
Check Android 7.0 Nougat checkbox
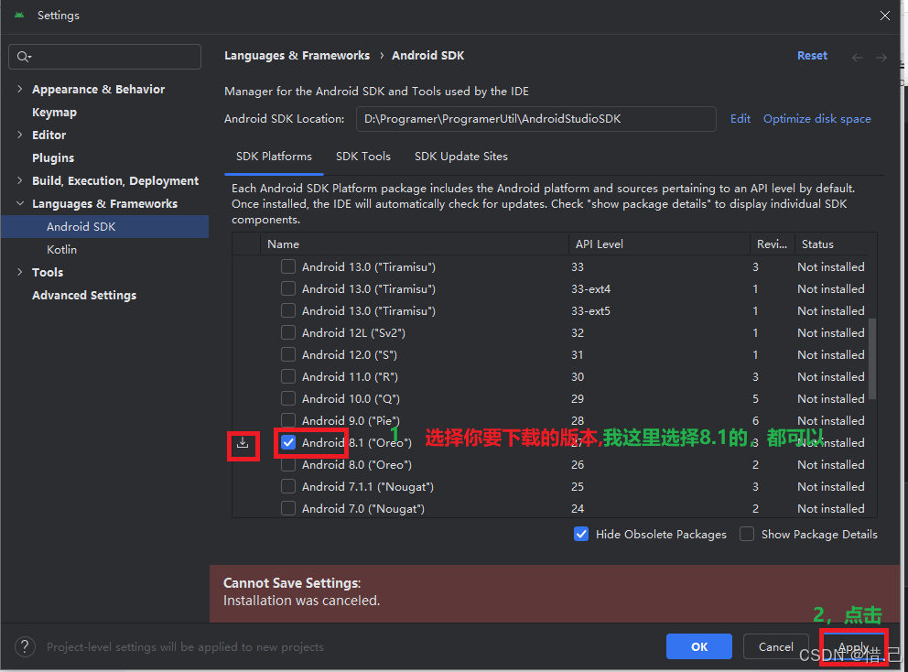pyautogui.click(x=287, y=509)
